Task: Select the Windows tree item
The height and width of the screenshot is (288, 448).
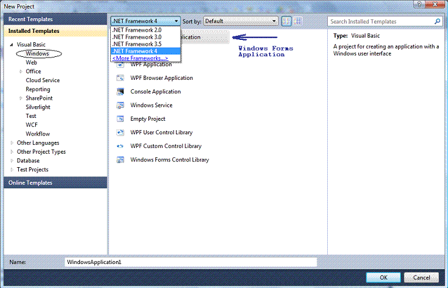Action: pos(38,53)
